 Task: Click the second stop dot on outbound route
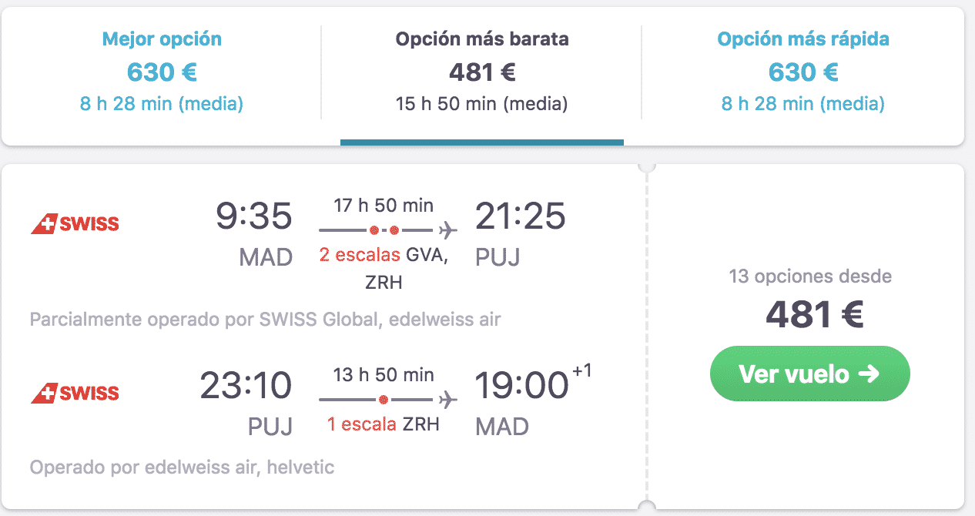click(x=394, y=230)
